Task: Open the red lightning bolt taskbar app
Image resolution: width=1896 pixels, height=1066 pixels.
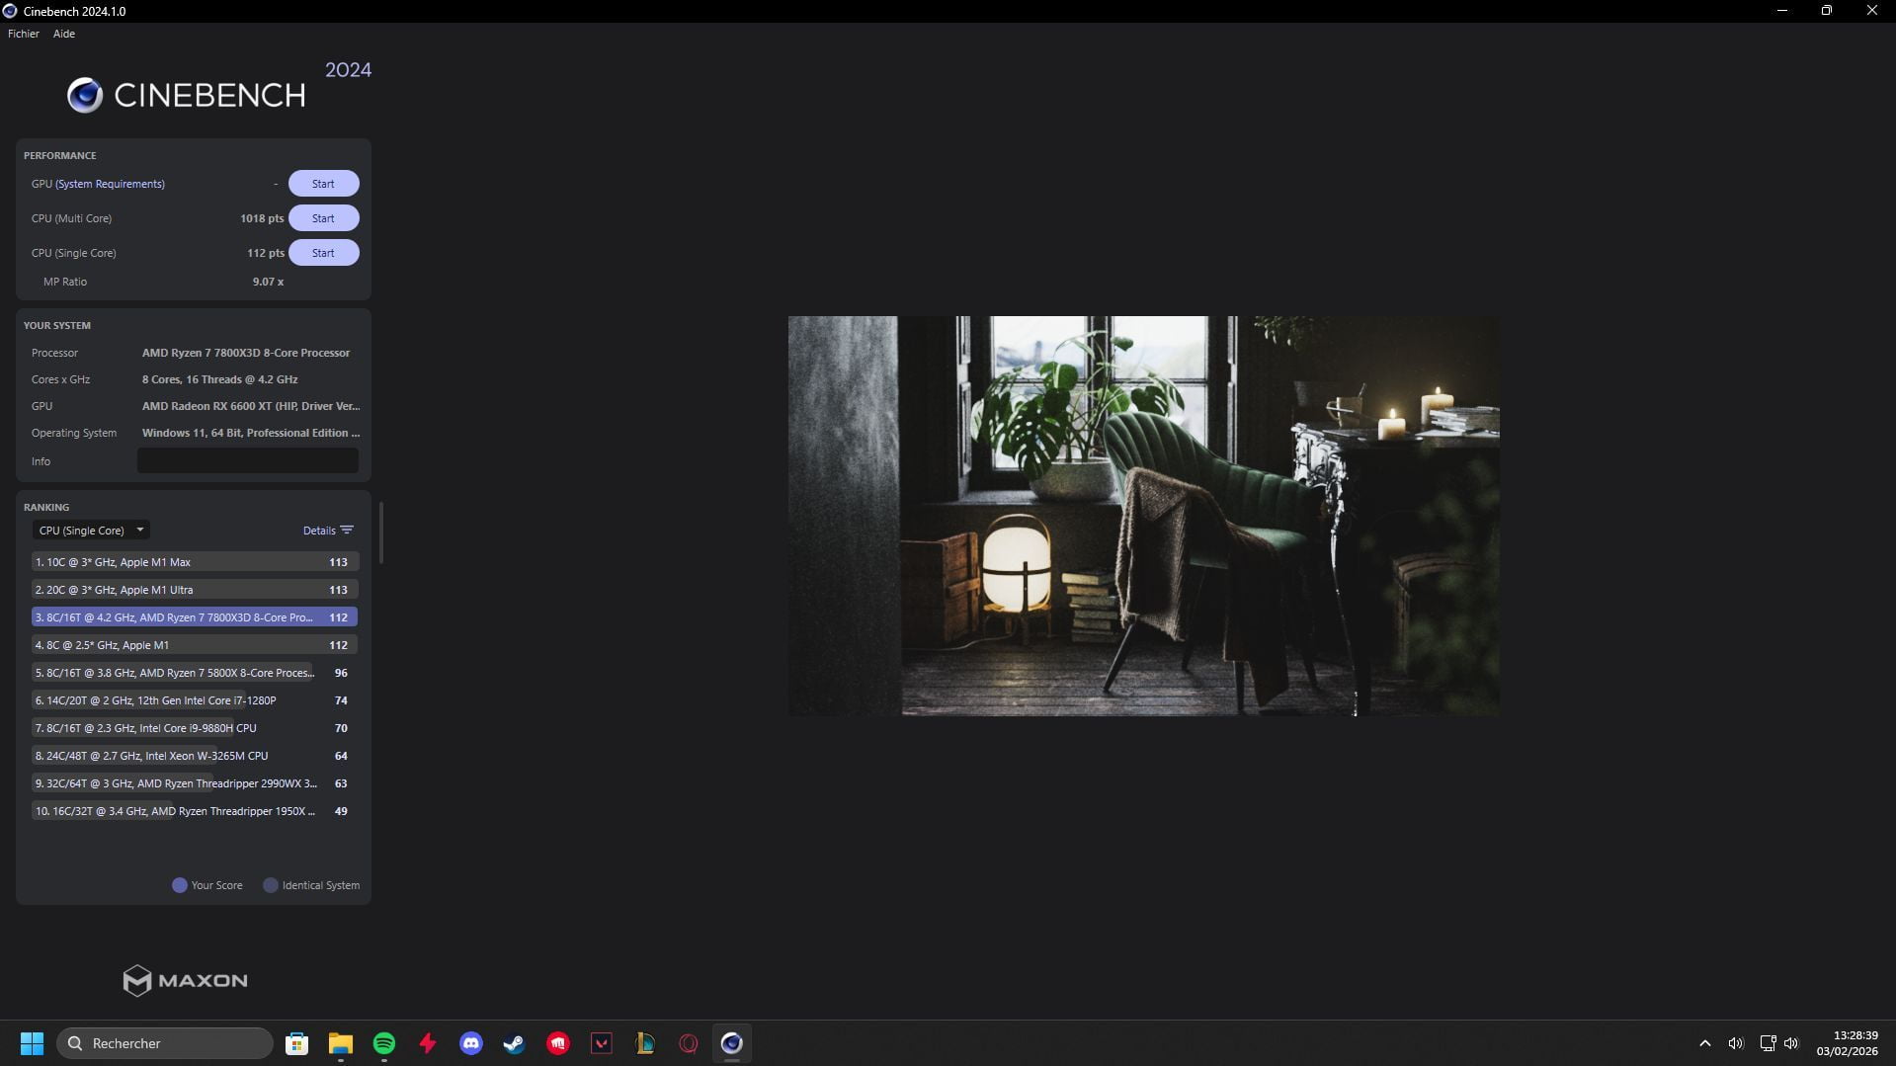Action: coord(428,1043)
